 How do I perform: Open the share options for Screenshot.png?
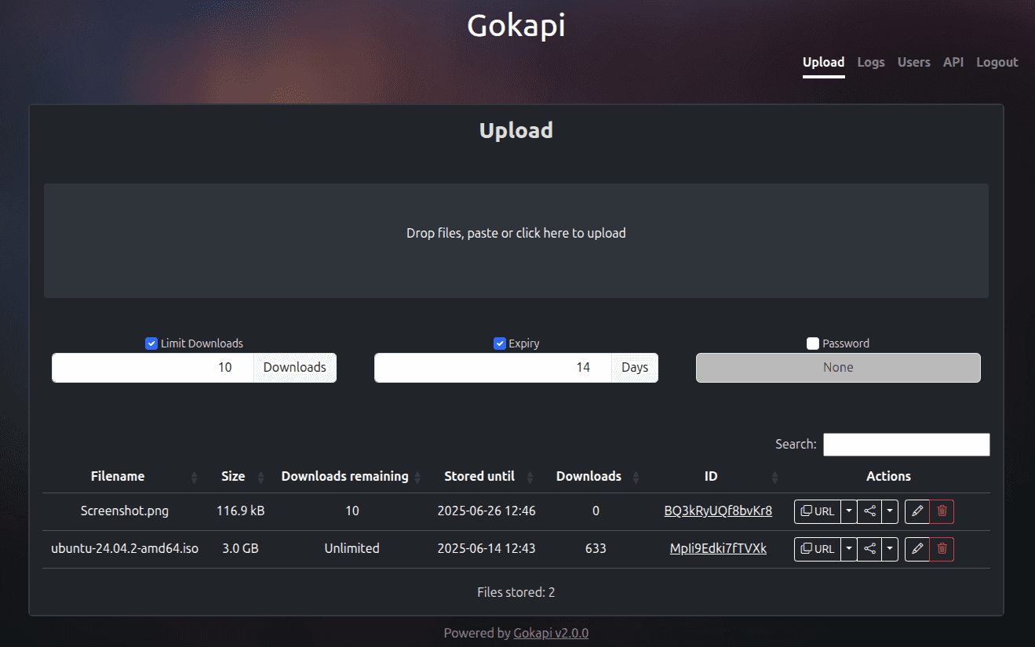click(869, 511)
